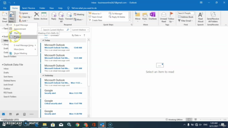Open the 12:40 AM Microsoft Outlook email

pyautogui.click(x=63, y=48)
